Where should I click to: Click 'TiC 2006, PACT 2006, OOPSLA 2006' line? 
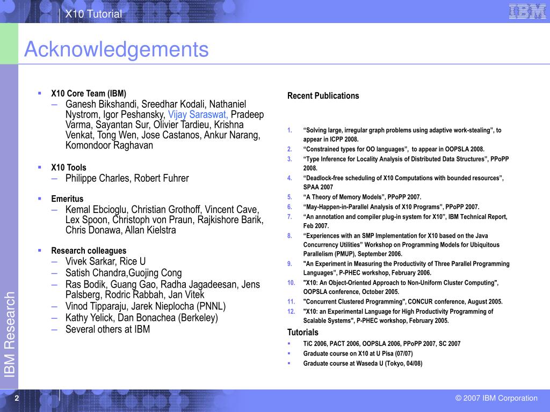[x=382, y=344]
